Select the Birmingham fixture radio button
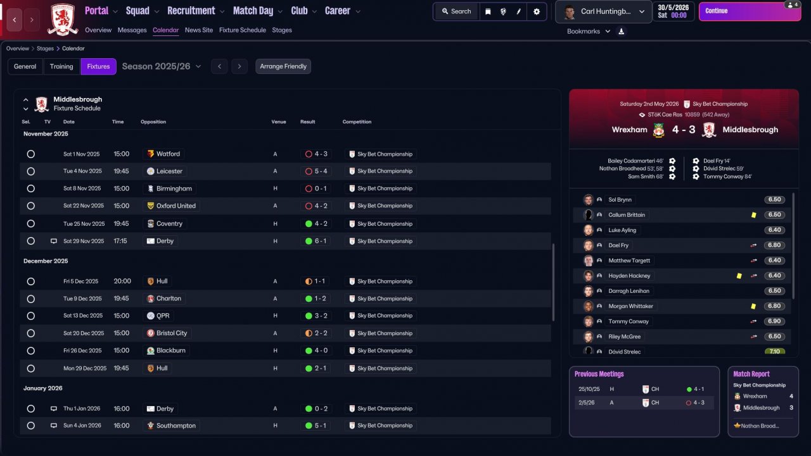 pos(30,188)
